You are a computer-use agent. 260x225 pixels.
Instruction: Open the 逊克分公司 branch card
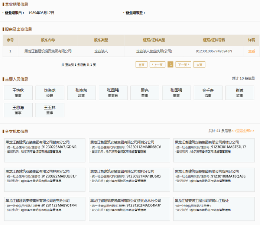45,209
